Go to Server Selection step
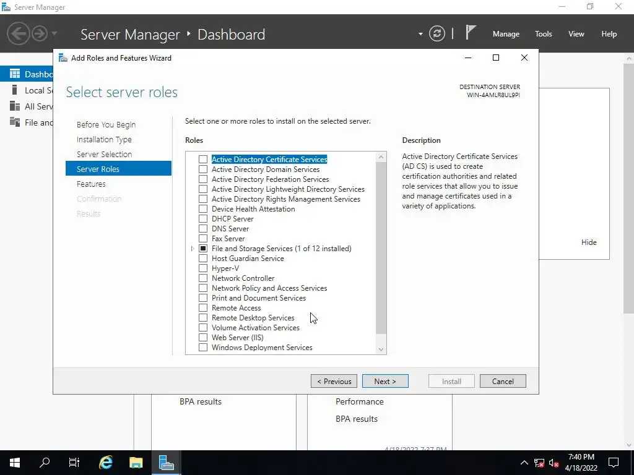This screenshot has width=634, height=475. point(104,154)
